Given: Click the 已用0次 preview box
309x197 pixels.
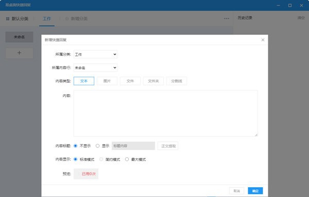Looking at the screenshot, I should 86,174.
